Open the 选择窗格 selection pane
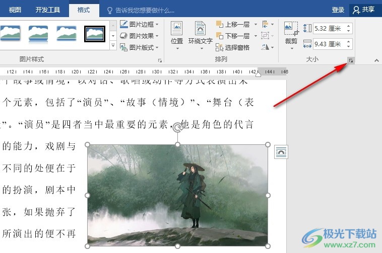The image size is (382, 253). pyautogui.click(x=232, y=47)
